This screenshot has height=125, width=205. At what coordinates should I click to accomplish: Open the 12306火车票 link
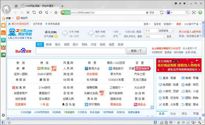pyautogui.click(x=116, y=80)
